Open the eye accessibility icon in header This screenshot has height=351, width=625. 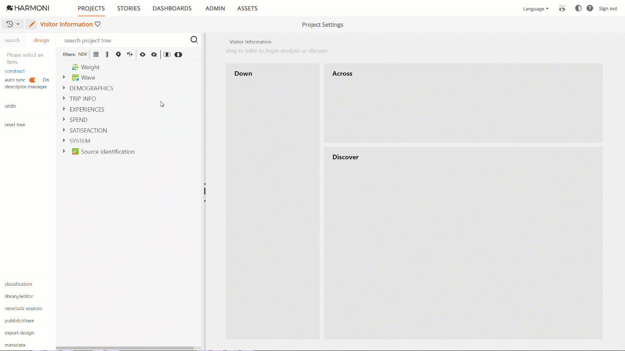[x=562, y=8]
